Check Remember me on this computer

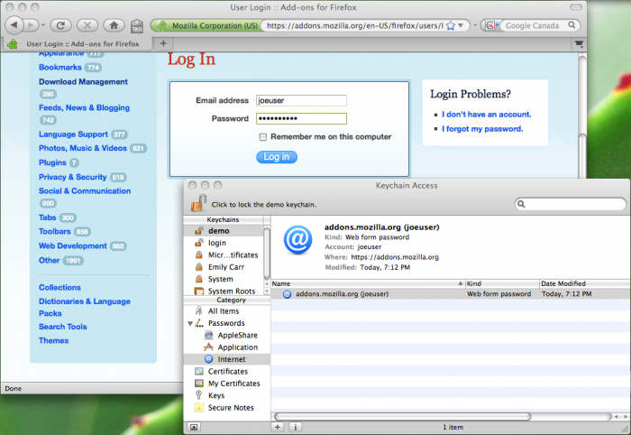click(x=263, y=137)
